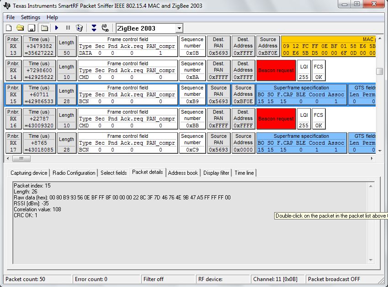This screenshot has height=287, width=388.
Task: Click the New capture file icon
Action: coord(9,28)
